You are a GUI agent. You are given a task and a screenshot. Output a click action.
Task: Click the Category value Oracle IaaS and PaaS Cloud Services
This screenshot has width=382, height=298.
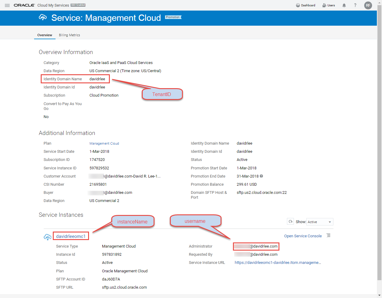click(x=121, y=63)
